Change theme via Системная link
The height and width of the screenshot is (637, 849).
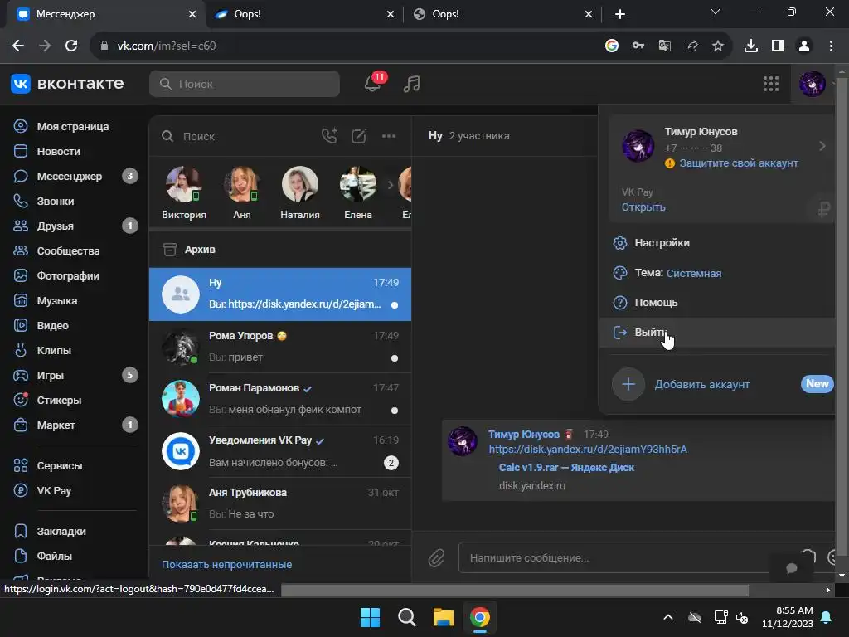coord(694,274)
